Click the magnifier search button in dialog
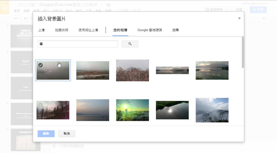The width and height of the screenshot is (277, 153). click(130, 44)
